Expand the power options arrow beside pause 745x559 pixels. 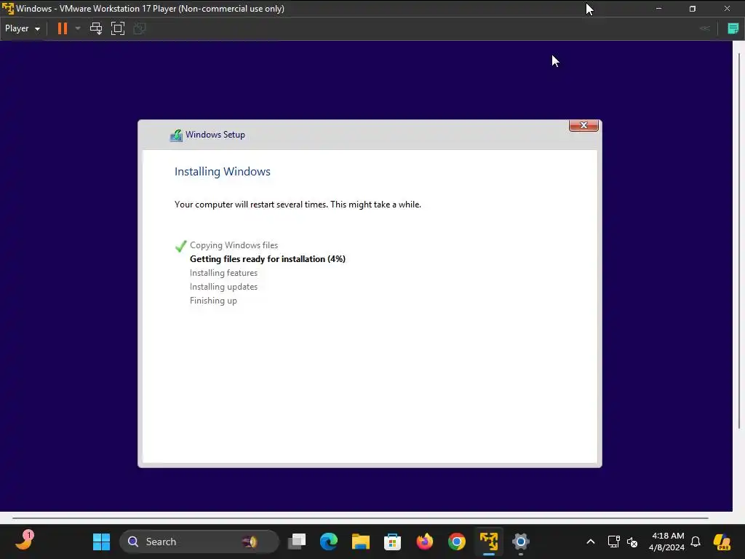tap(78, 28)
